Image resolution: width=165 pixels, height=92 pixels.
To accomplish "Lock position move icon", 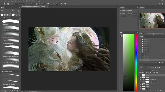I will pyautogui.click(x=147, y=73).
